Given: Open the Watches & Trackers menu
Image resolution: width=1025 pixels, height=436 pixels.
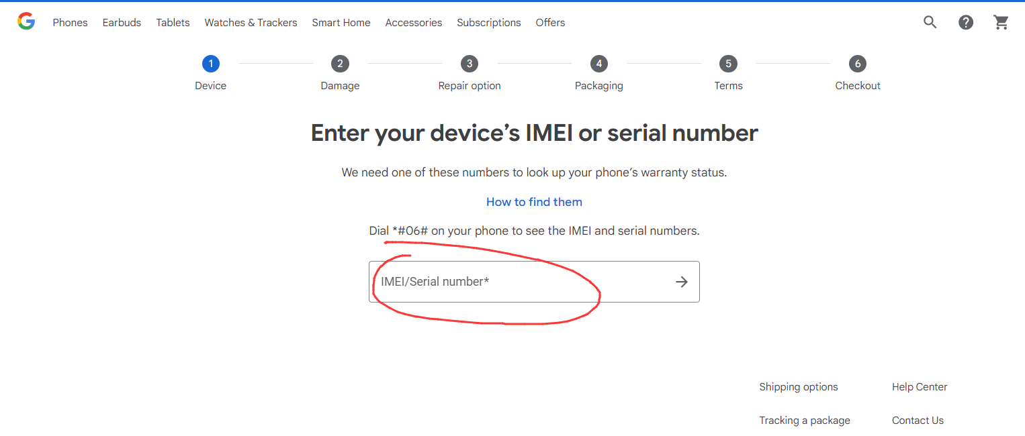Looking at the screenshot, I should (x=251, y=22).
